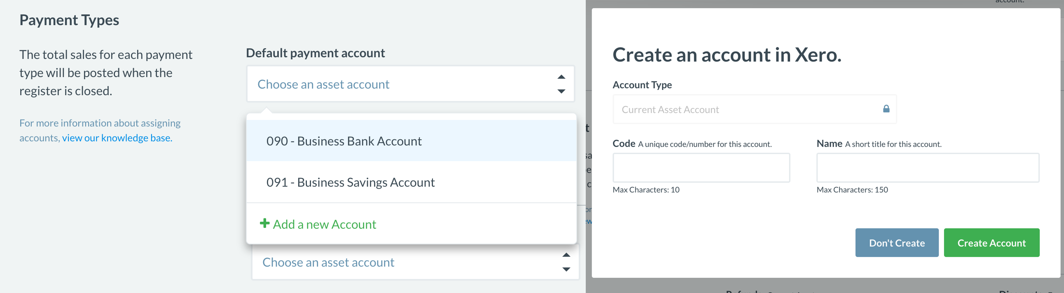The image size is (1064, 293).
Task: Choose 091 - Business Savings Account option
Action: pyautogui.click(x=411, y=182)
